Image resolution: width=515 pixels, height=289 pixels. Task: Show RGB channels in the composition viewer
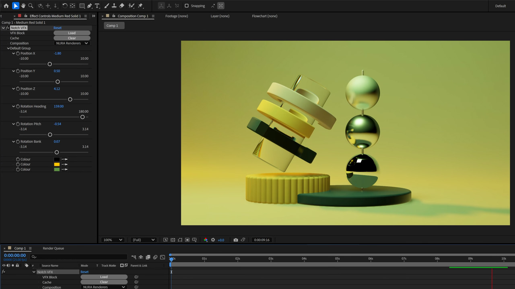pyautogui.click(x=206, y=240)
